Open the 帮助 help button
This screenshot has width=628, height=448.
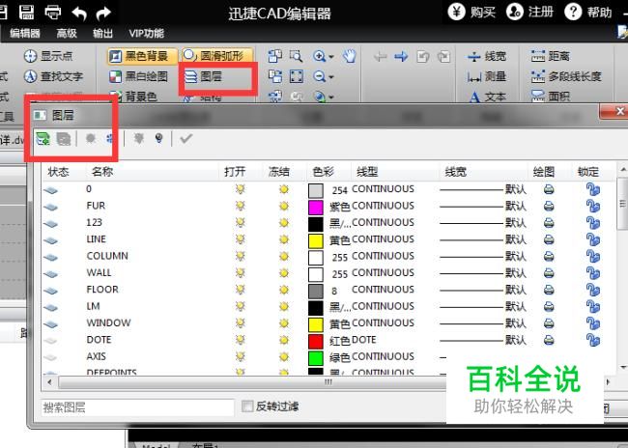click(588, 12)
